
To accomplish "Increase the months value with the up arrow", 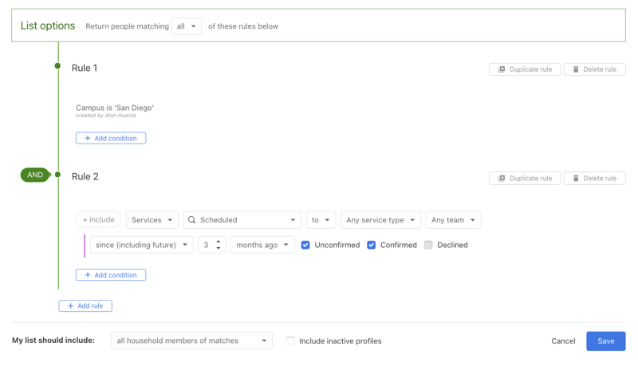I will (219, 241).
